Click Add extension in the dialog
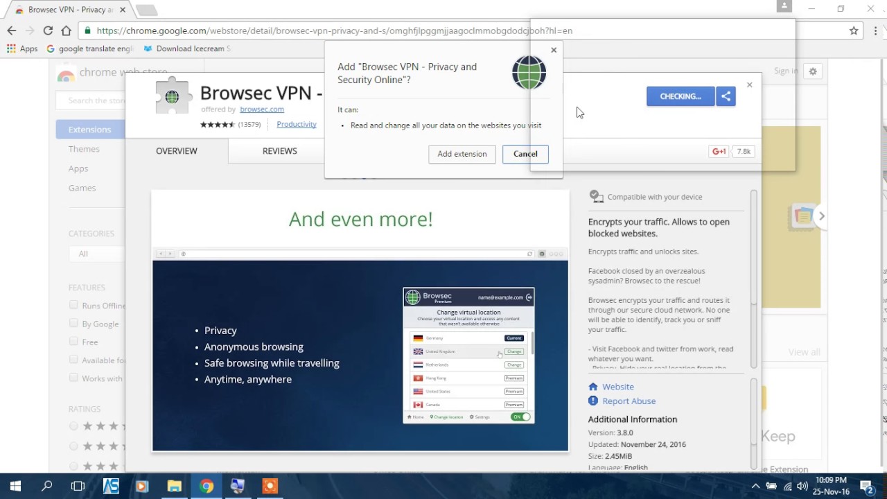The width and height of the screenshot is (887, 499). pos(462,154)
